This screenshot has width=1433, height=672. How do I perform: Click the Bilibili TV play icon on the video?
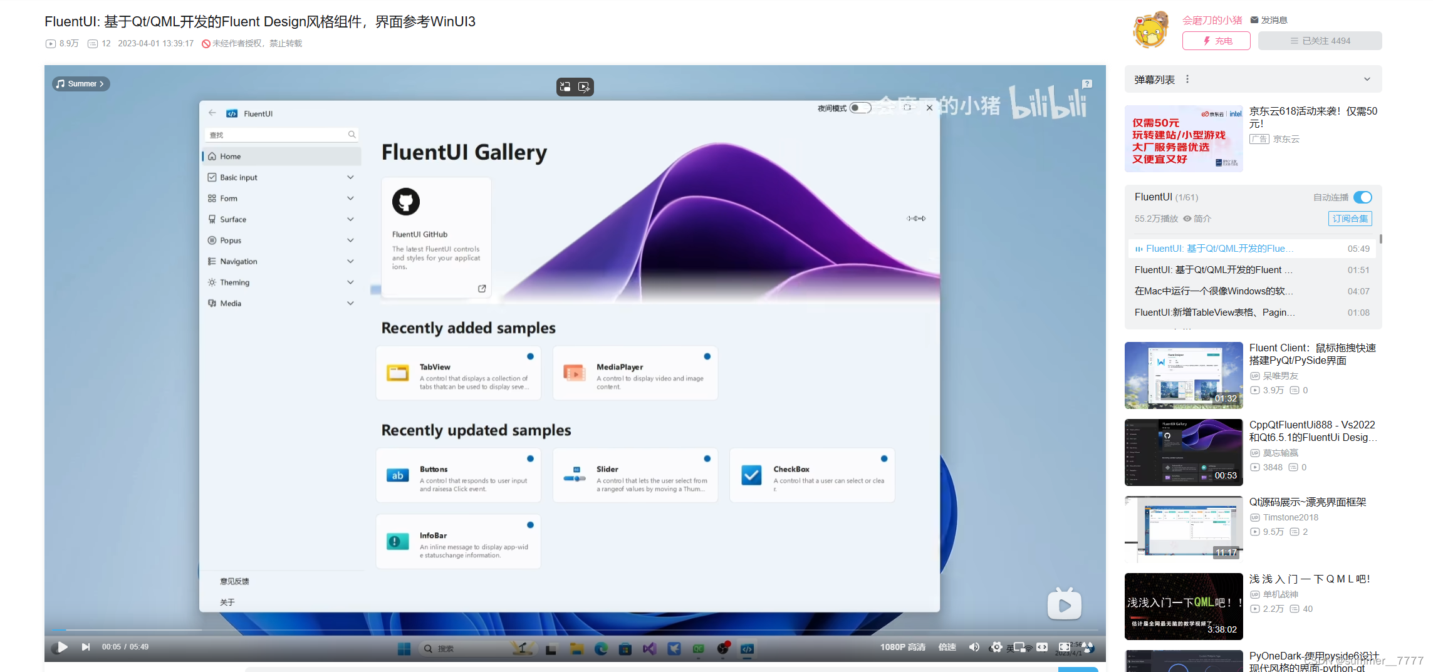[1065, 604]
